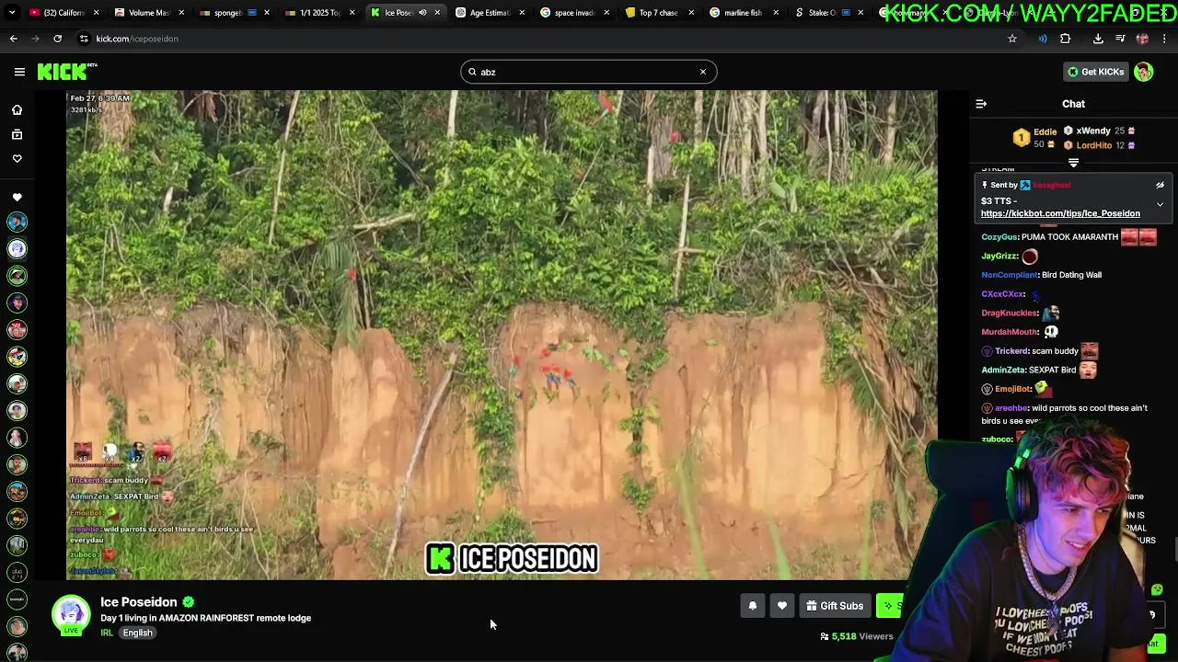Viewport: 1178px width, 662px height.
Task: Open the media controls icon in browser toolbar
Action: [x=1120, y=39]
